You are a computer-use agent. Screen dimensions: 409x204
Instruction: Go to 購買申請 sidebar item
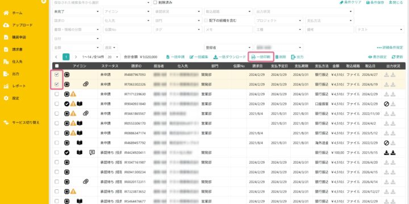19,37
